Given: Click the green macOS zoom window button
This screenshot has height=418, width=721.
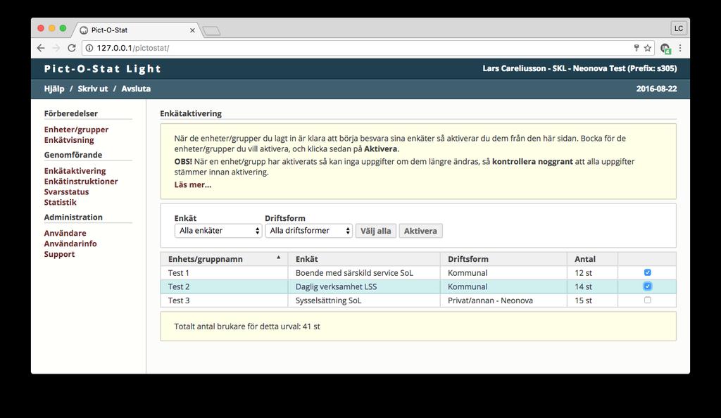Looking at the screenshot, I should [x=63, y=28].
